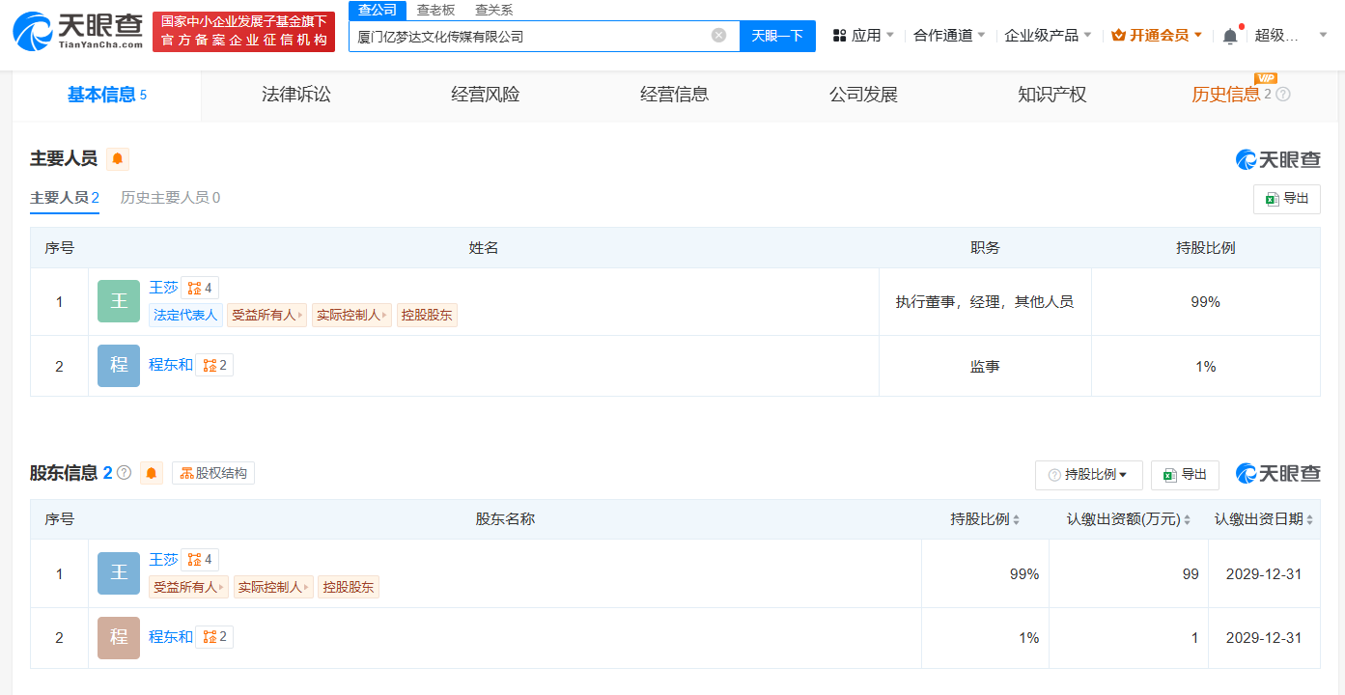The image size is (1345, 695).
Task: Click orange alert bell beside 主要人员
Action: [118, 159]
